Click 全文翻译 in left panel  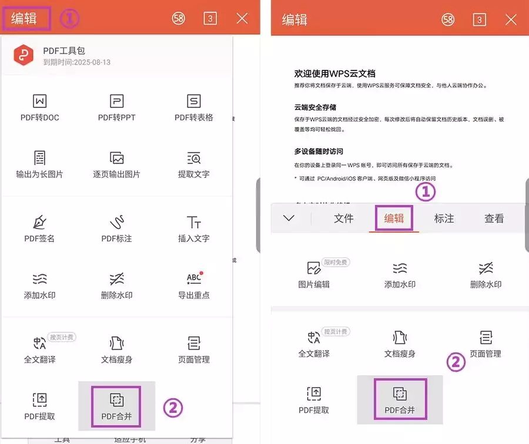click(x=39, y=349)
